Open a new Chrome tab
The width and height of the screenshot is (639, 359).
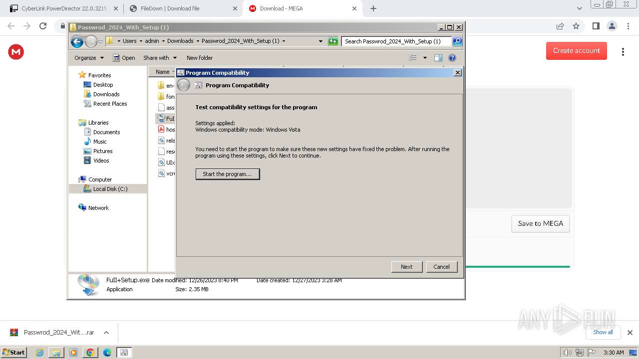click(x=373, y=8)
